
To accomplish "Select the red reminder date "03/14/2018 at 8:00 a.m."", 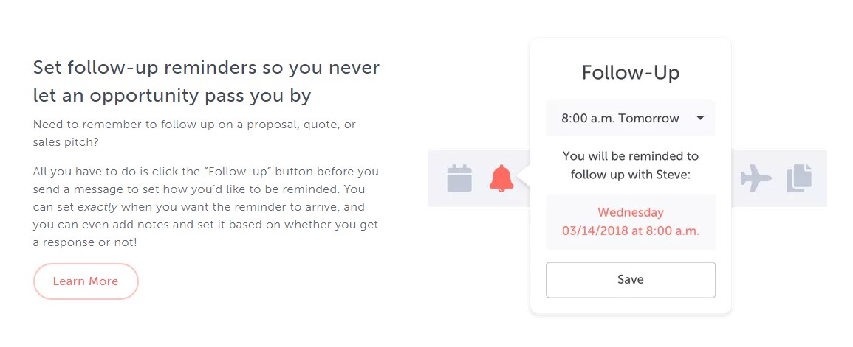I will click(630, 231).
